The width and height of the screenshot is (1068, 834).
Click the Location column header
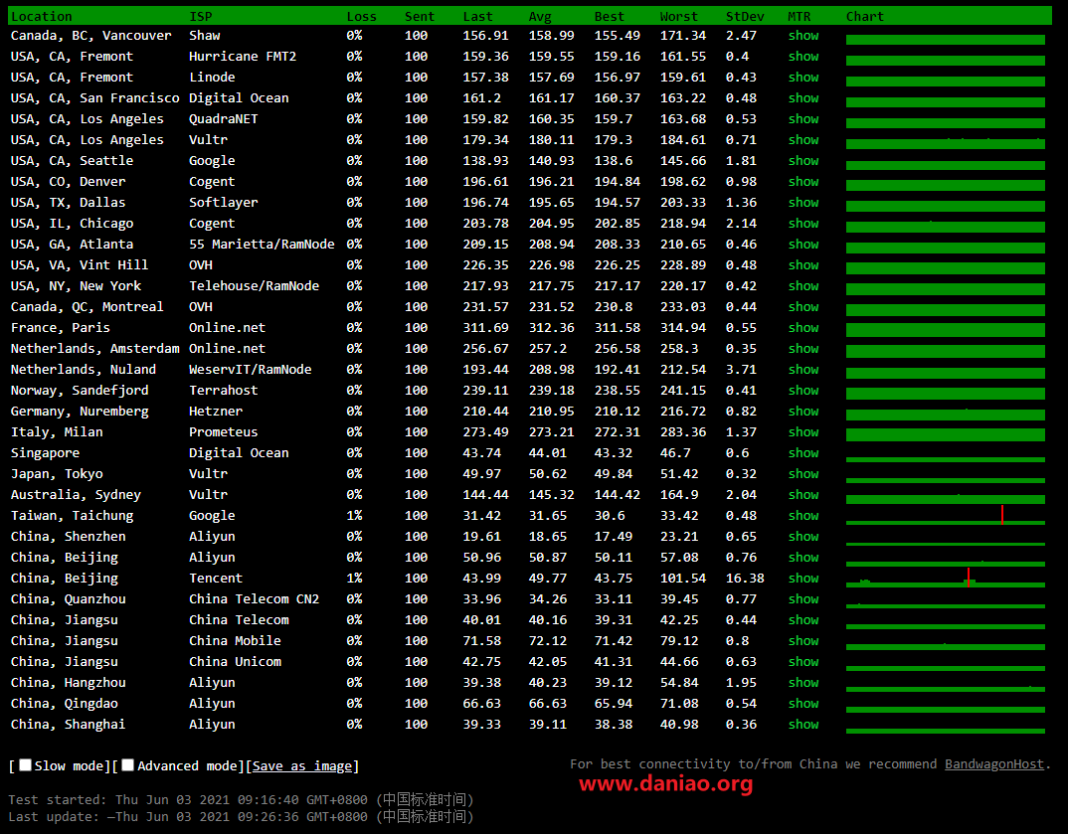point(42,16)
